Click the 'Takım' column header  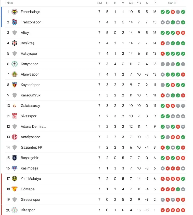pyautogui.click(x=9, y=3)
